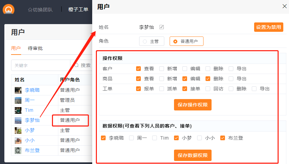
Task: Click the 关键字 search input field
Action: pyautogui.click(x=40, y=65)
